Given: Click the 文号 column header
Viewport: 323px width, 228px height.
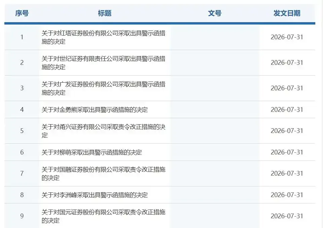Looking at the screenshot, I should coord(215,13).
